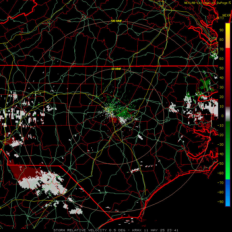Click the positive 20 scale value

[x=221, y=97]
